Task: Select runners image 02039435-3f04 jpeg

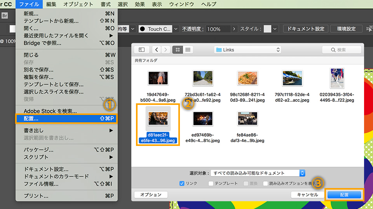Action: 337,78
